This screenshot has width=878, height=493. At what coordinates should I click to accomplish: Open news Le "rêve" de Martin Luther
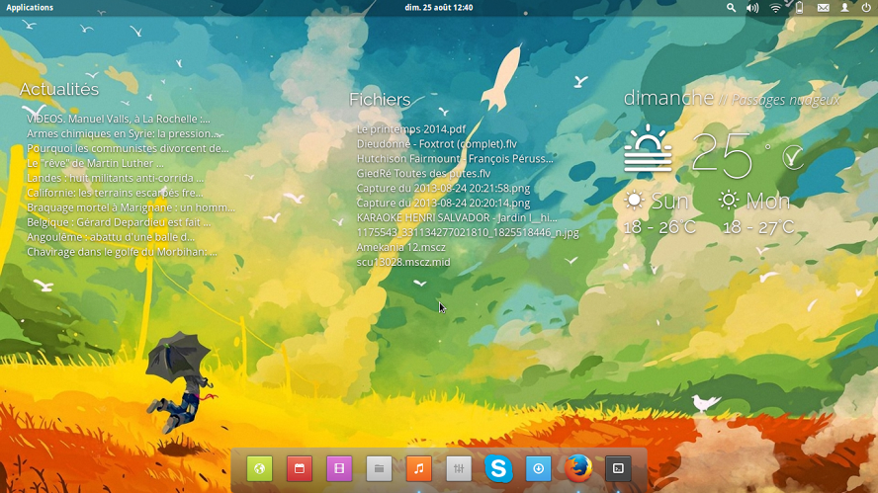95,163
